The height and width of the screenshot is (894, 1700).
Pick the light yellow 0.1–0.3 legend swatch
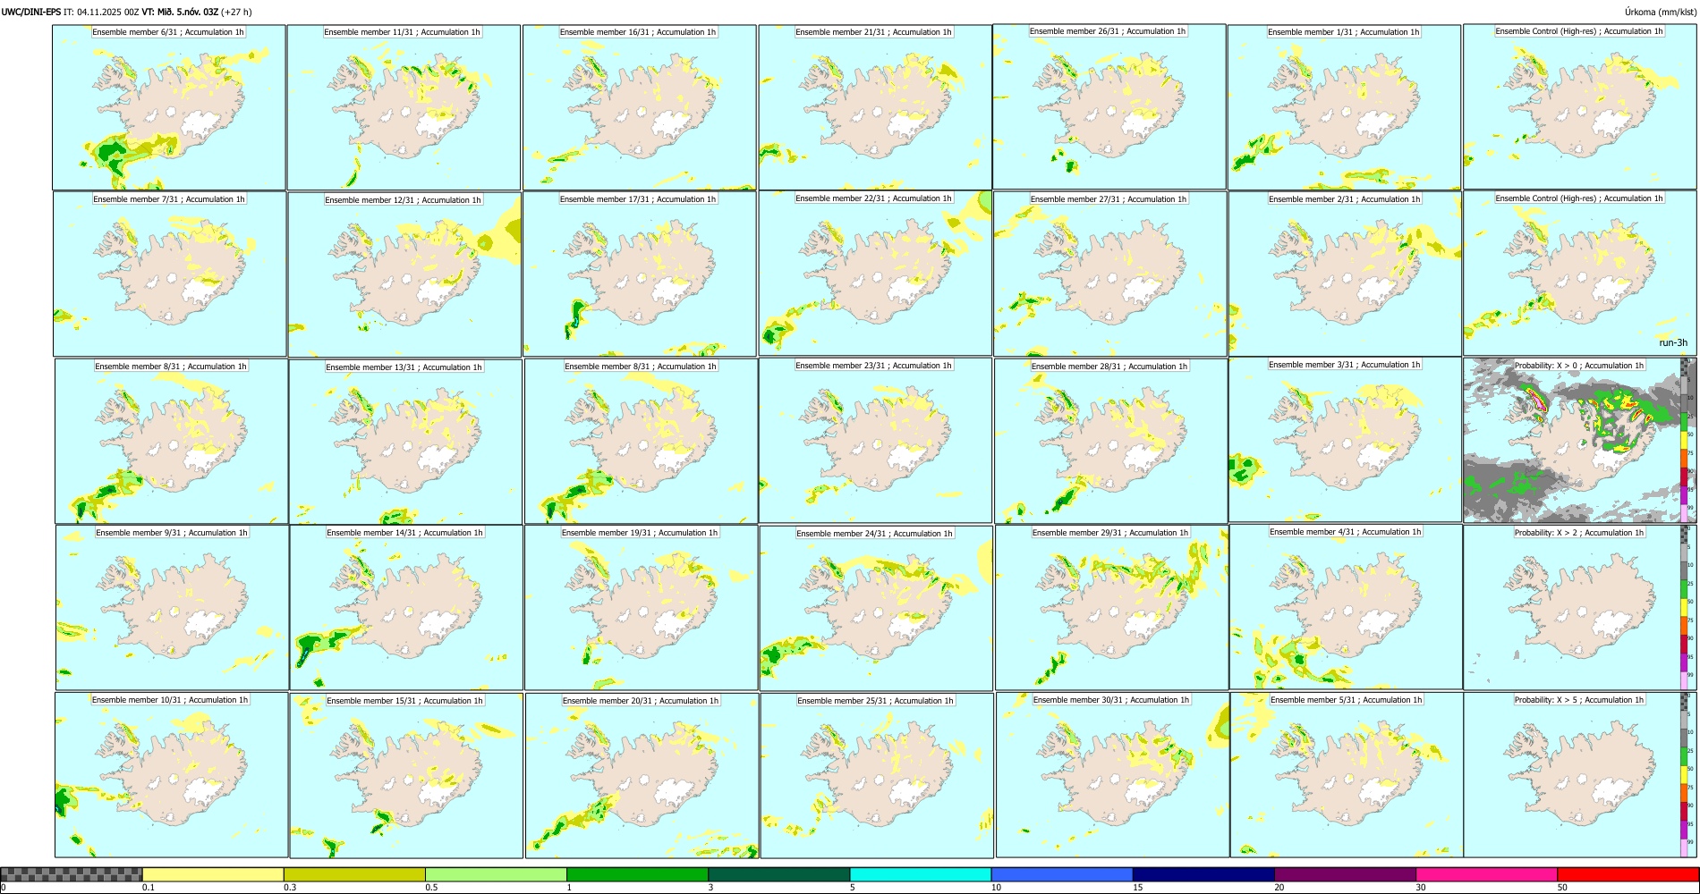tap(213, 874)
